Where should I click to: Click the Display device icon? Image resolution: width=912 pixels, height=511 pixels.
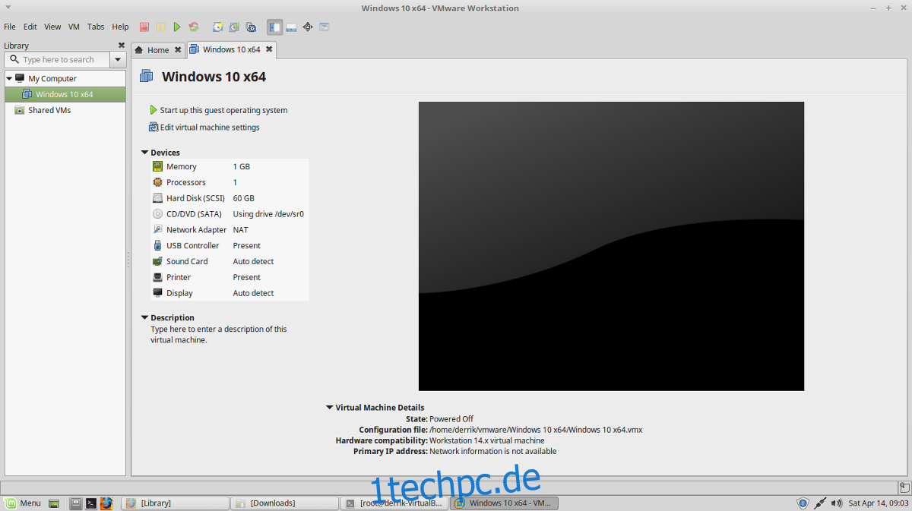(x=157, y=293)
